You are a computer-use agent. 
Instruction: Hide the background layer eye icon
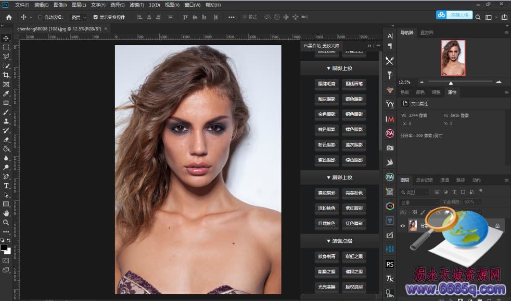[403, 226]
